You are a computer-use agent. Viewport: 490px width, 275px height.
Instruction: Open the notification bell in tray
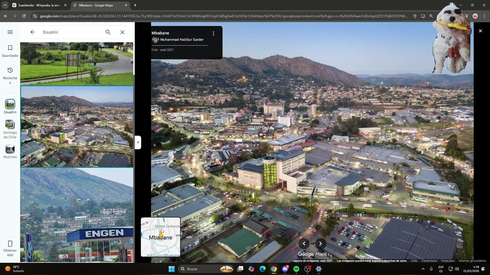[483, 269]
